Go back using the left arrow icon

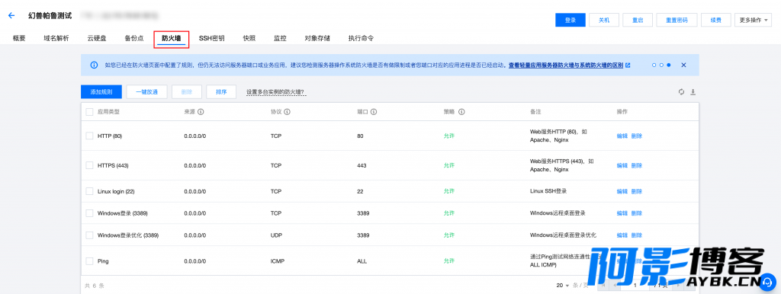(11, 16)
